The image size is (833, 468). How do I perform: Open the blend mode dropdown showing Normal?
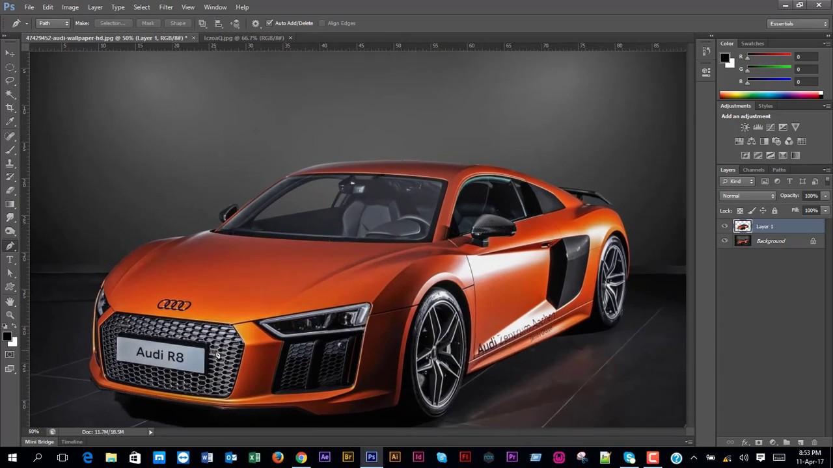point(747,196)
